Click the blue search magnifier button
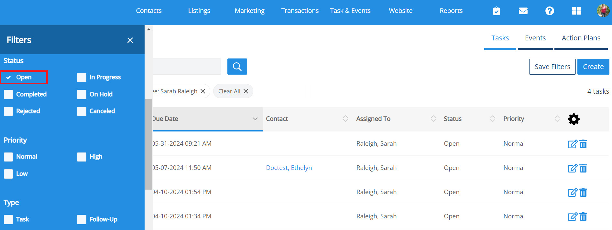This screenshot has height=230, width=612. pos(237,67)
